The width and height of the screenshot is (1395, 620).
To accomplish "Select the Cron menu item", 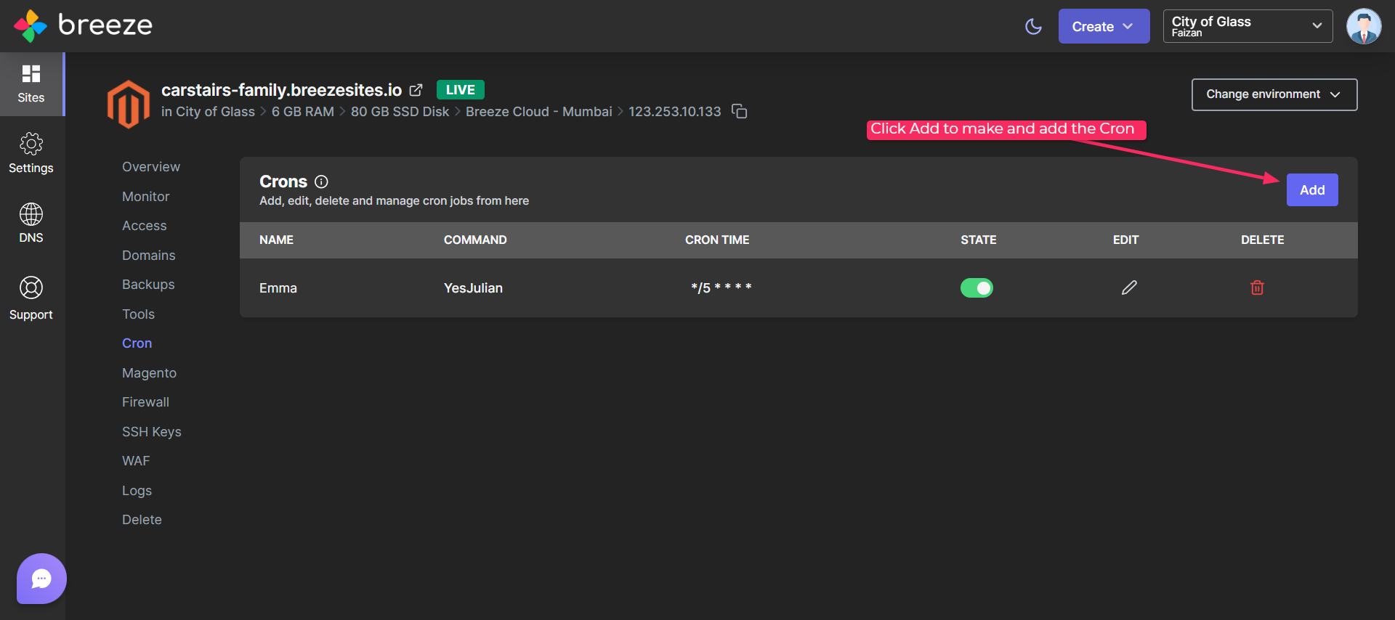I will 137,343.
